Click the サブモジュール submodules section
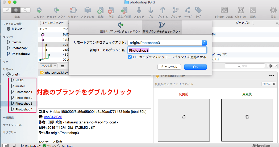This screenshot has height=147, width=279. pyautogui.click(x=12, y=125)
